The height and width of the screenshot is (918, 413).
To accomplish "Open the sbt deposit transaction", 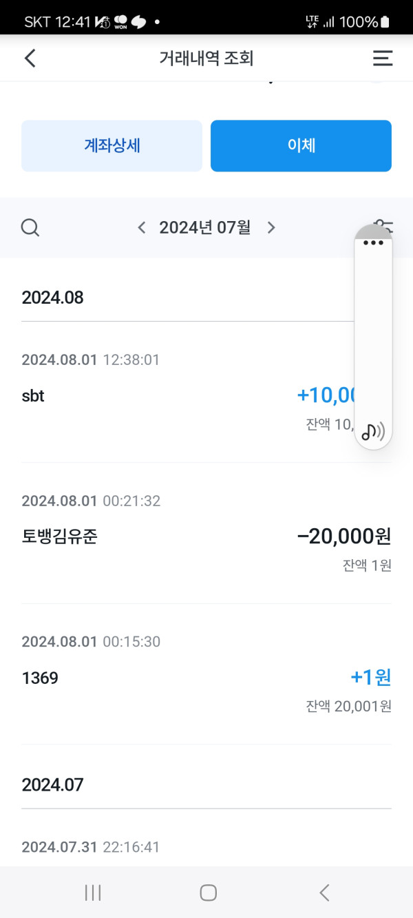I will pyautogui.click(x=186, y=396).
